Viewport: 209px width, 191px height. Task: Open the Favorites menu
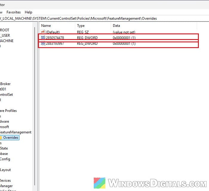point(14,12)
